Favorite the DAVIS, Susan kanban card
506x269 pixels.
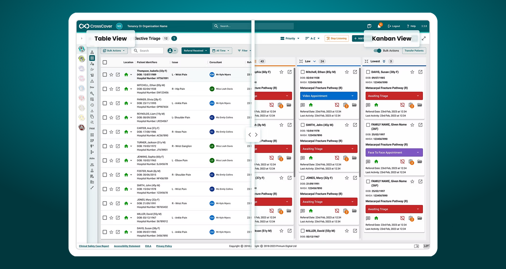click(412, 72)
